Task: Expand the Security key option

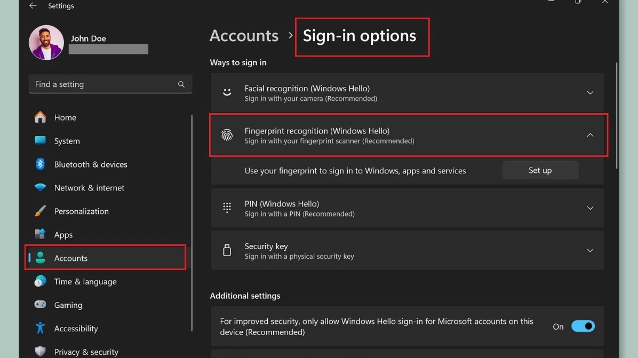Action: (590, 250)
